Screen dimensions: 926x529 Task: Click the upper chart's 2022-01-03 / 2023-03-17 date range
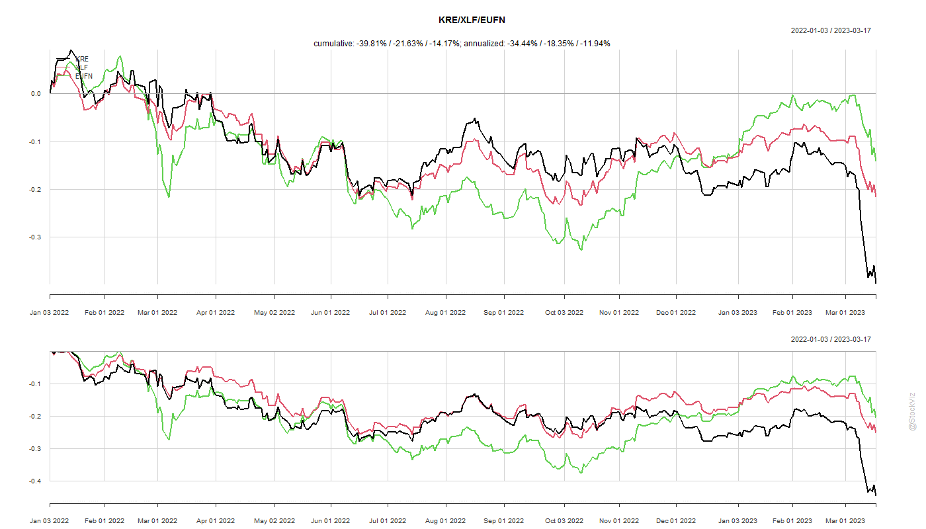(831, 30)
